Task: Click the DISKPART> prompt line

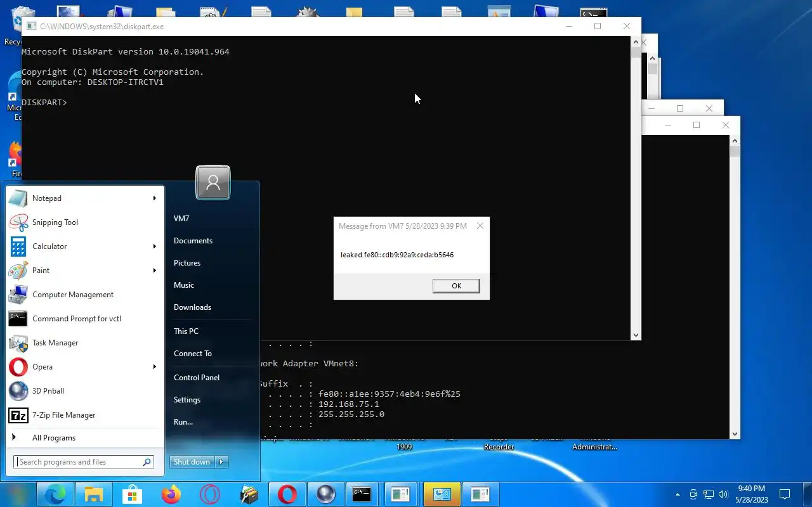Action: click(x=44, y=102)
